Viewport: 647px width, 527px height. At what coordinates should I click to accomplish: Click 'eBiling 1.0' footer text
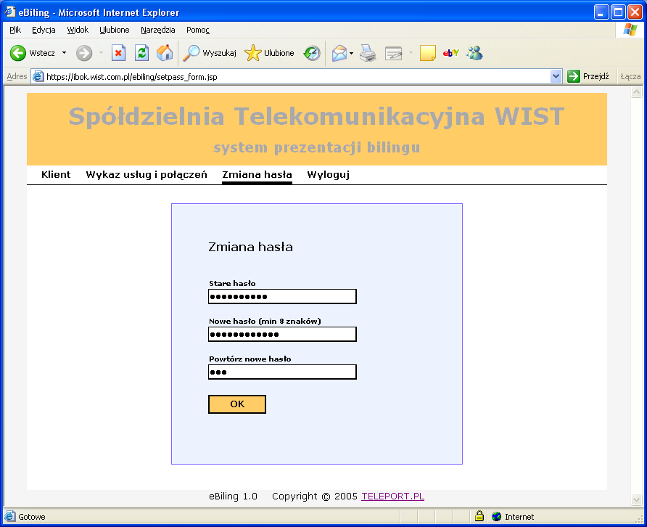point(233,496)
